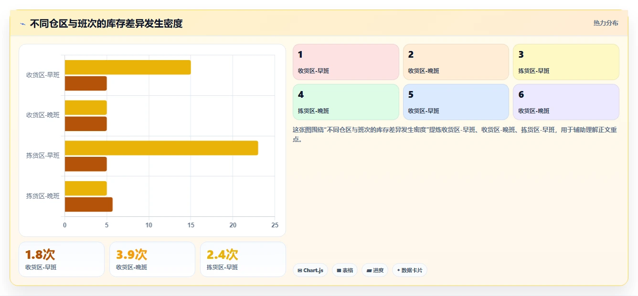Click the 2.4次 stat card

[243, 259]
